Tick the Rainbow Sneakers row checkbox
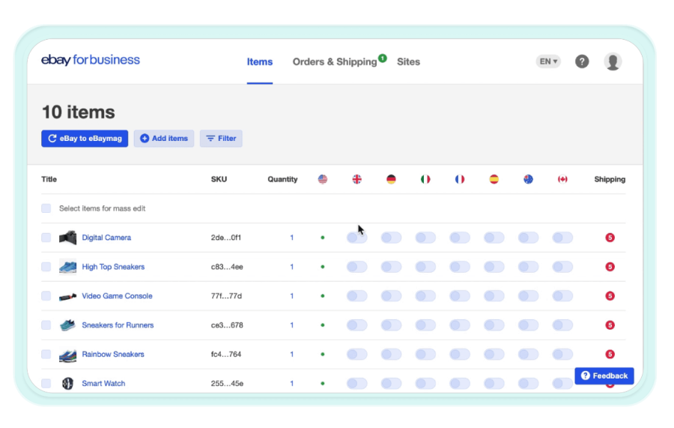This screenshot has height=428, width=674. [46, 354]
